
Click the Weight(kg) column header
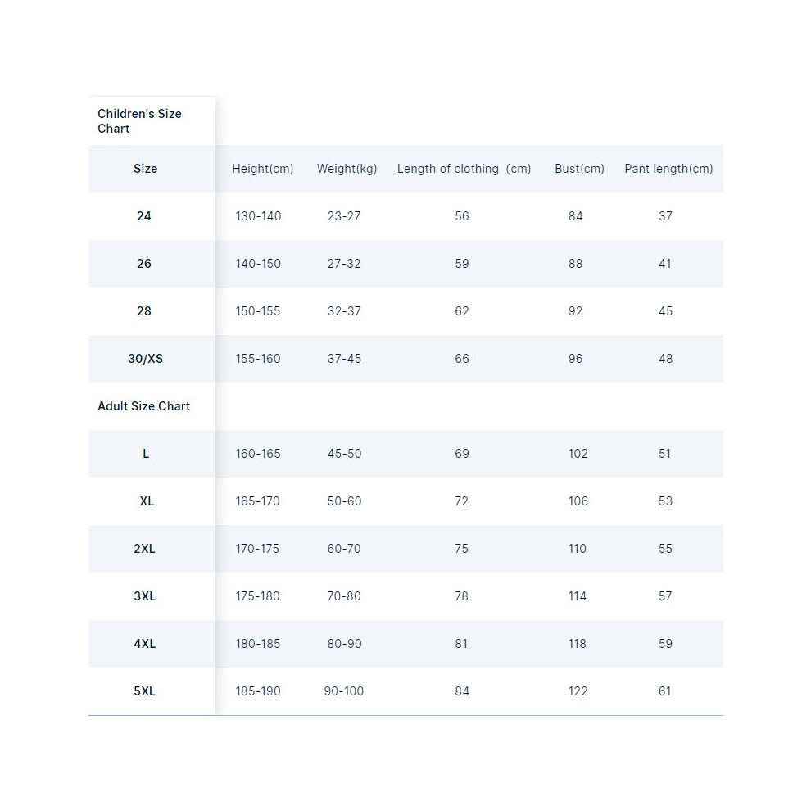pyautogui.click(x=347, y=169)
